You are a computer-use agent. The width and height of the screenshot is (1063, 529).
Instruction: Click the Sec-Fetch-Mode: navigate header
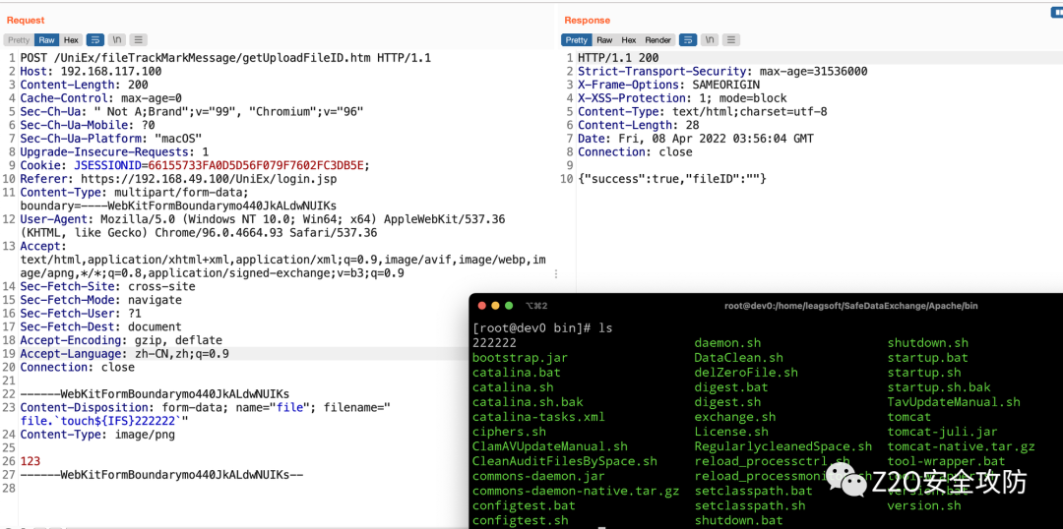(x=101, y=300)
